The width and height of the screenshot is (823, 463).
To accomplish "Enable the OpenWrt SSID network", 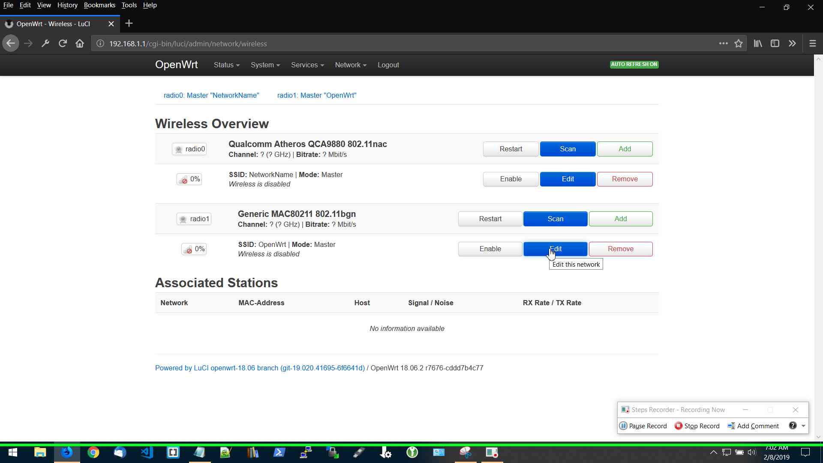I will [x=490, y=249].
